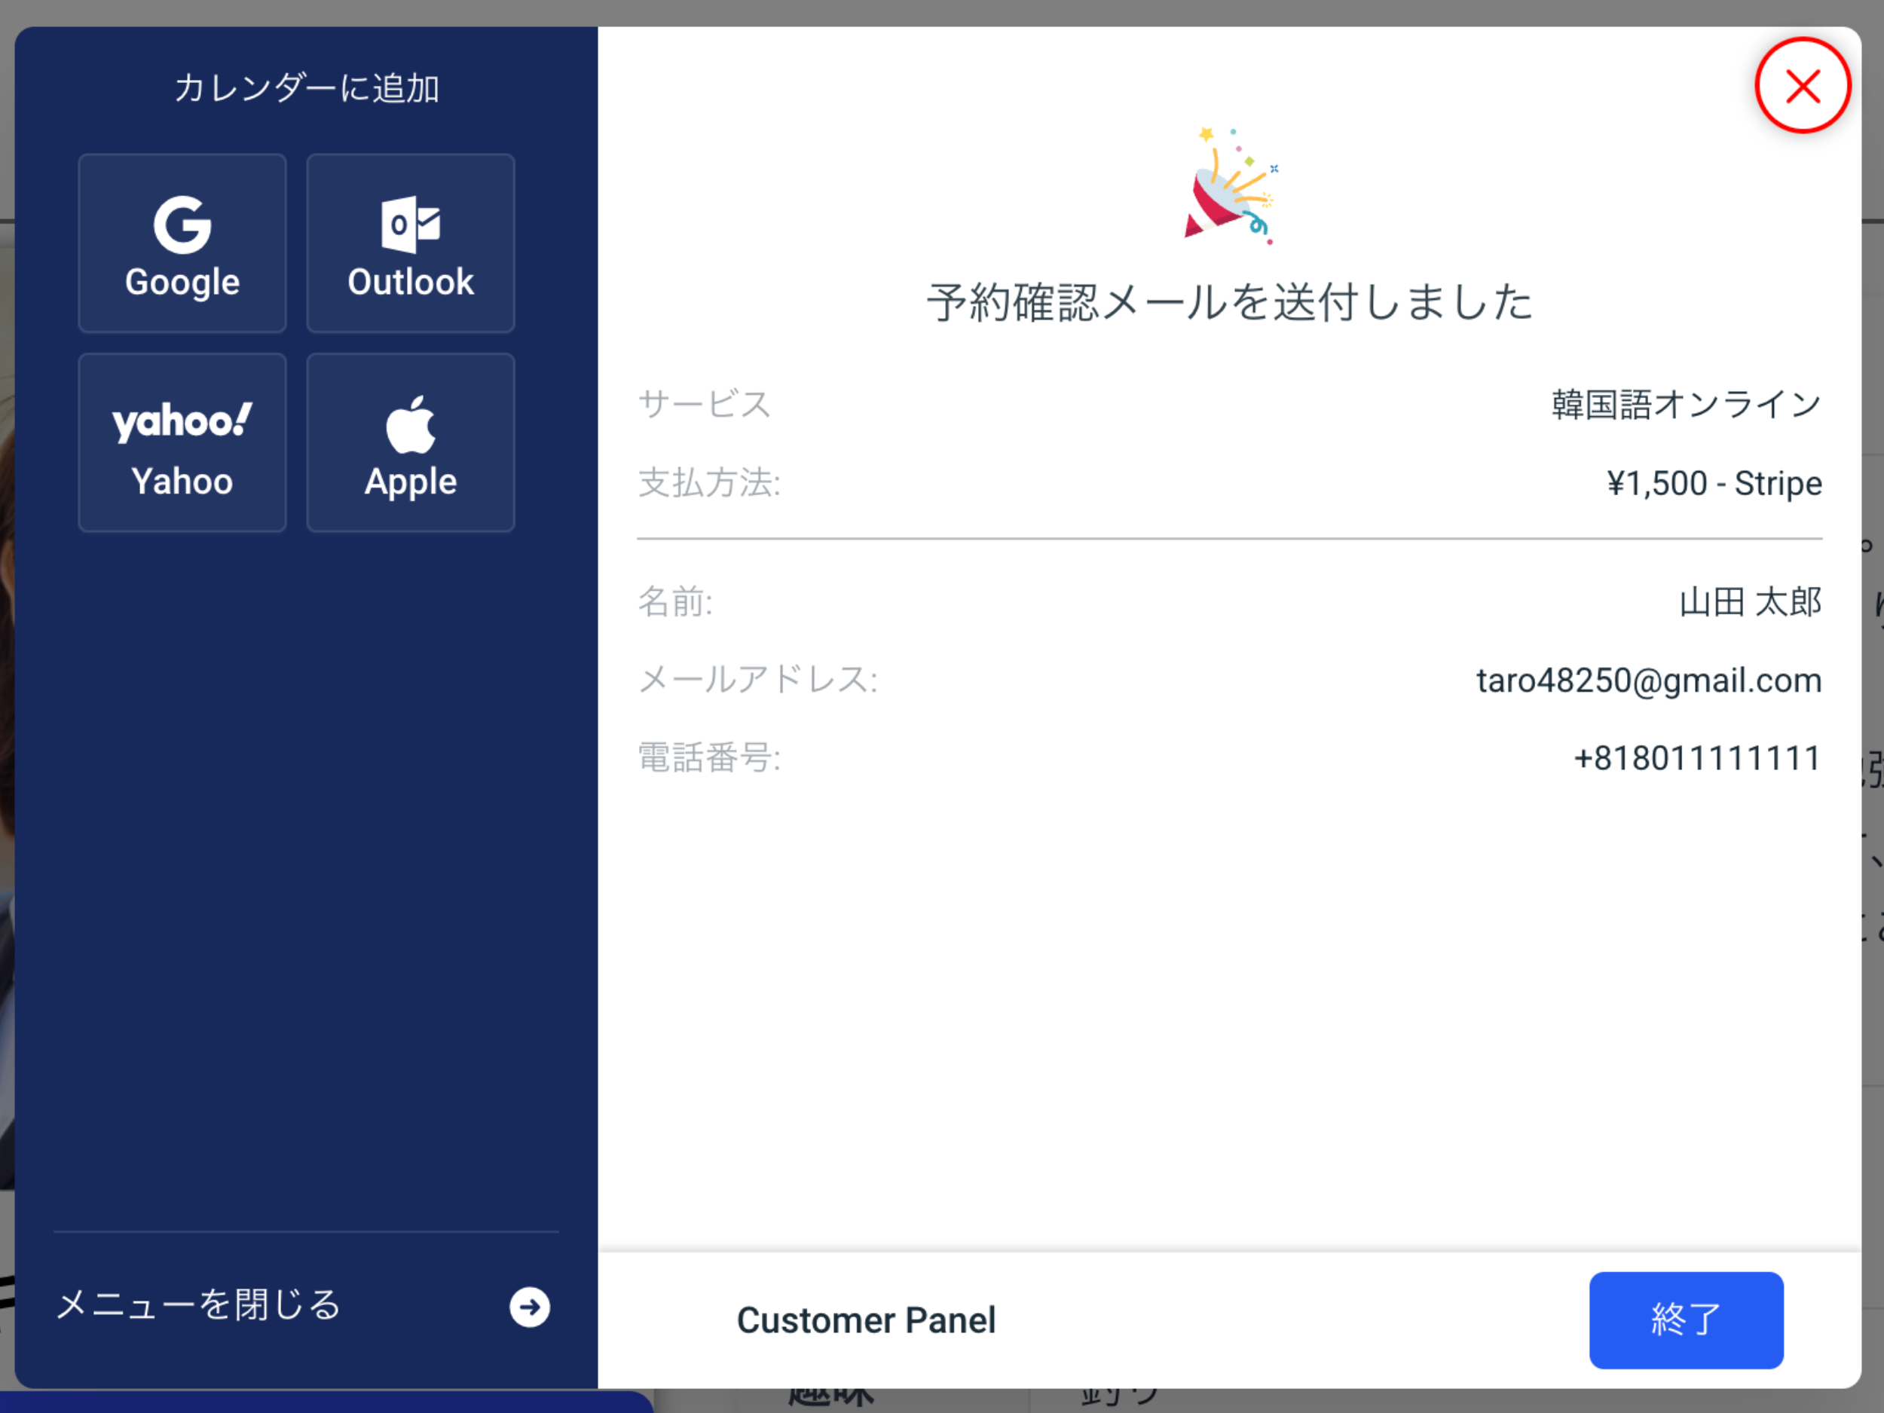Click the email taro48250@gmail.com
Image resolution: width=1884 pixels, height=1413 pixels.
[x=1648, y=681]
